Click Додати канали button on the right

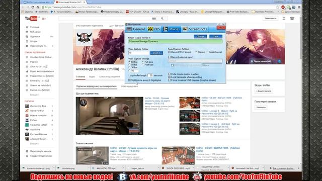click(264, 91)
